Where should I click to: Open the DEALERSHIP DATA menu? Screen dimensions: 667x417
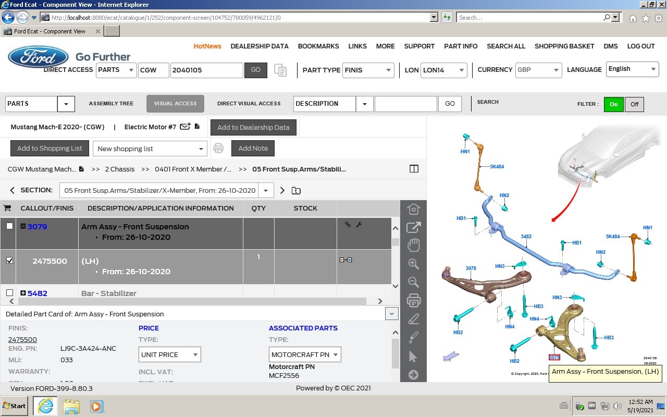(260, 46)
